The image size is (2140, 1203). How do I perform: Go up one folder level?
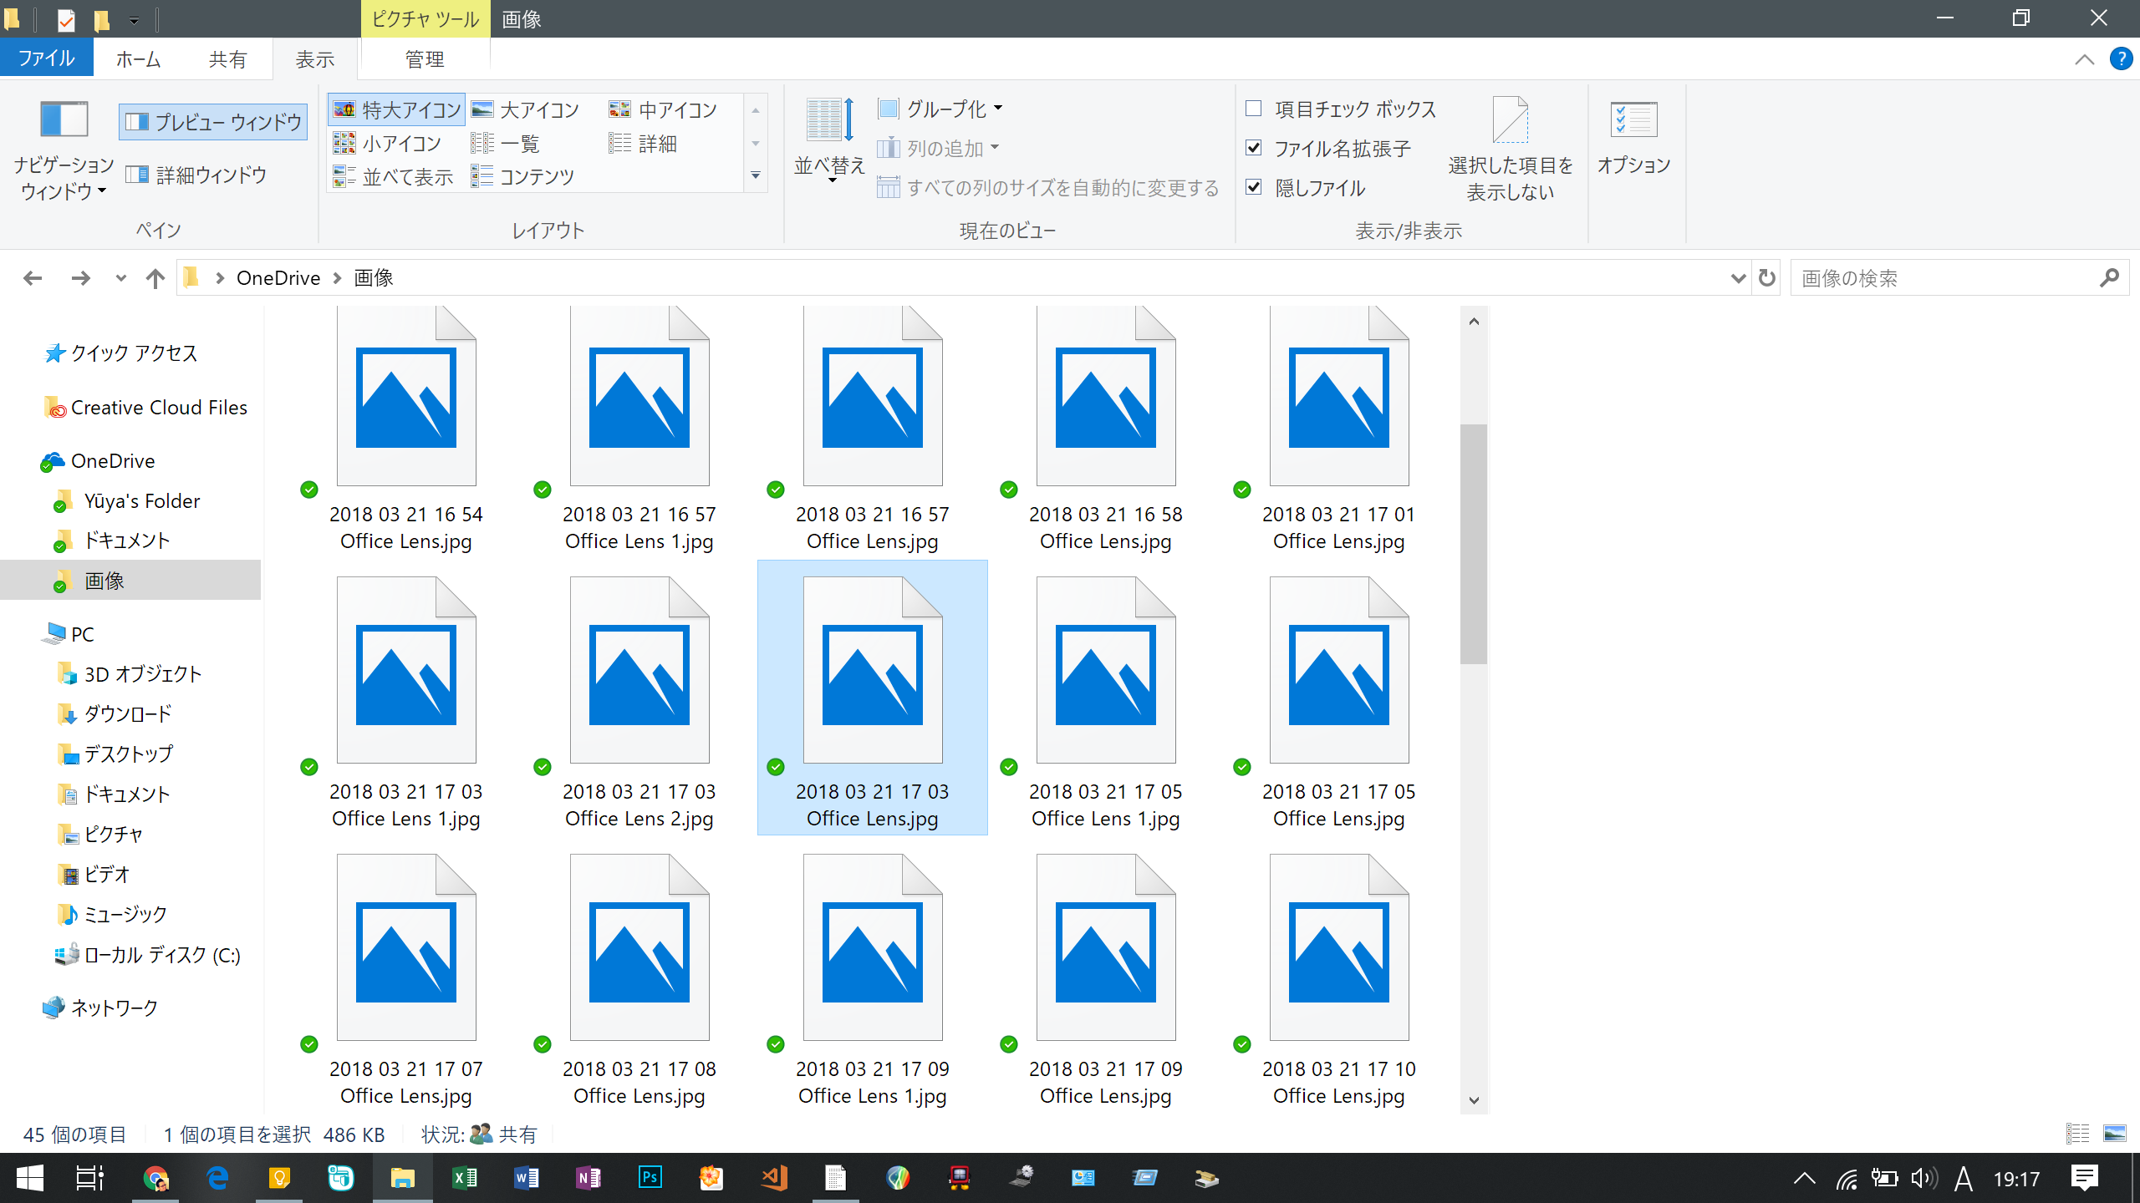coord(155,278)
